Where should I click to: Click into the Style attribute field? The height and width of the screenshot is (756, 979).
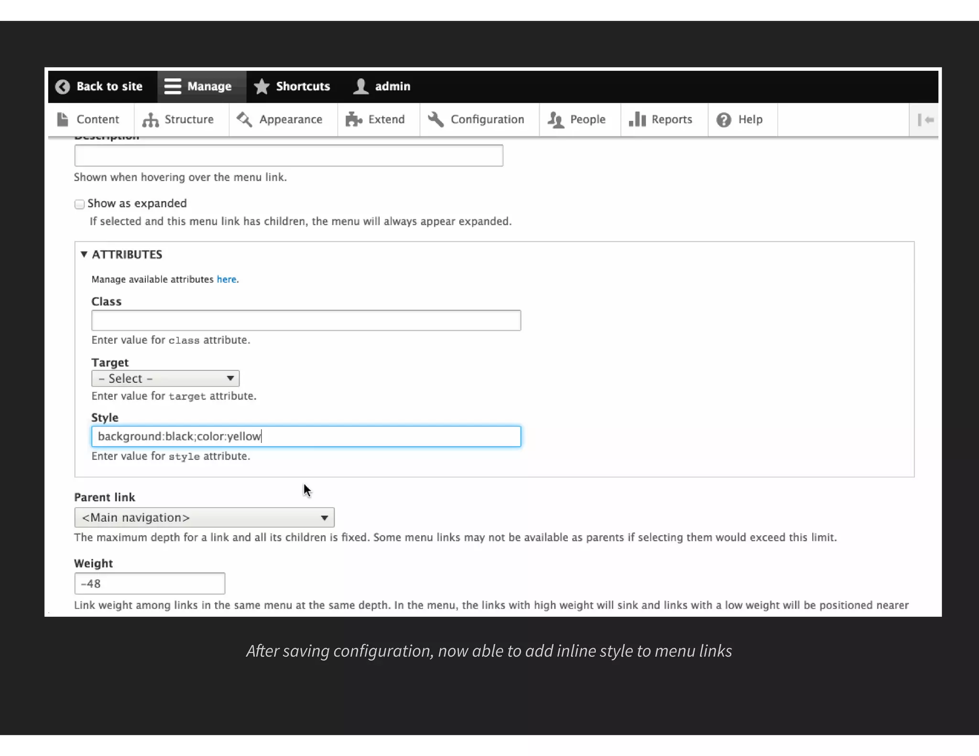[306, 437]
